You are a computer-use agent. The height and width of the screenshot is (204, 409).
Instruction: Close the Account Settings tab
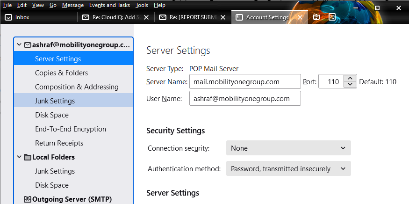click(300, 17)
